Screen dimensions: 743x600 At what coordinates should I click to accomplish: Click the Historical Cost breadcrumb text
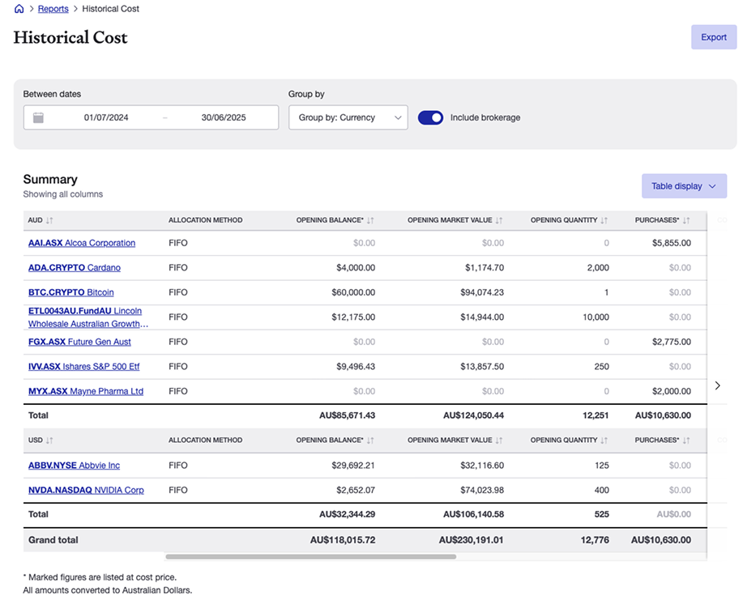110,9
